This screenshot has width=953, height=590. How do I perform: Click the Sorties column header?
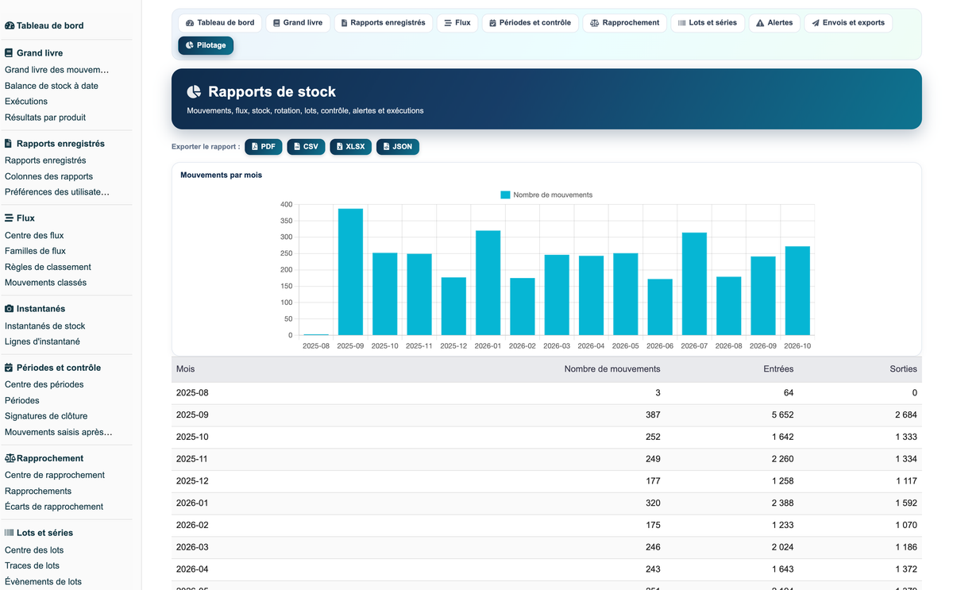click(904, 369)
